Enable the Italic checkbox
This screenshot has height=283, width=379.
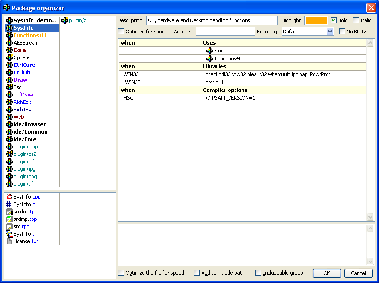356,20
